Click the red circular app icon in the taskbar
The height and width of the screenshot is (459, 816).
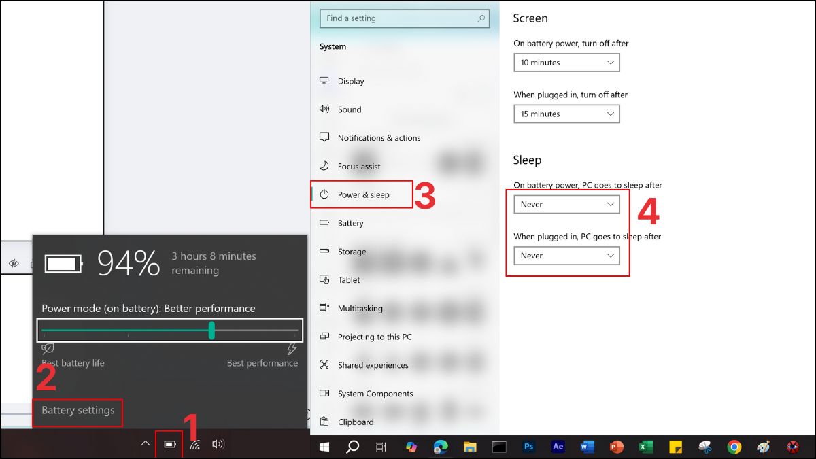[793, 447]
